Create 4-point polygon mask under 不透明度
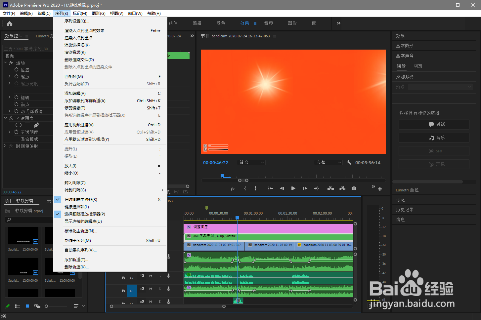The image size is (481, 320). click(x=27, y=125)
